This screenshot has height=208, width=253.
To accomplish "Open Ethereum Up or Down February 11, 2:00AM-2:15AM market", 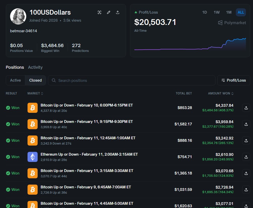I will click(x=89, y=154).
